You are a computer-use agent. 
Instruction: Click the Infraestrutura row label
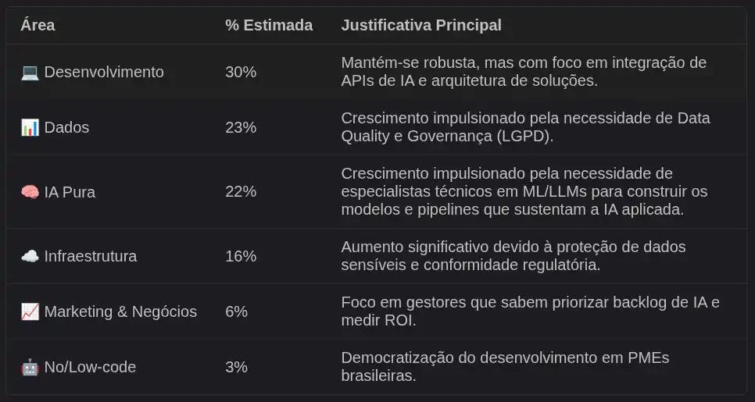pyautogui.click(x=91, y=256)
